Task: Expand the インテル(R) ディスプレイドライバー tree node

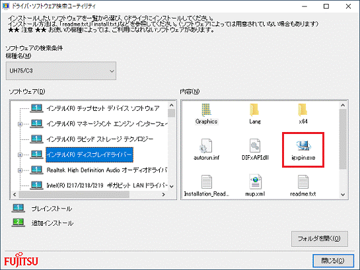Action: click(x=20, y=155)
